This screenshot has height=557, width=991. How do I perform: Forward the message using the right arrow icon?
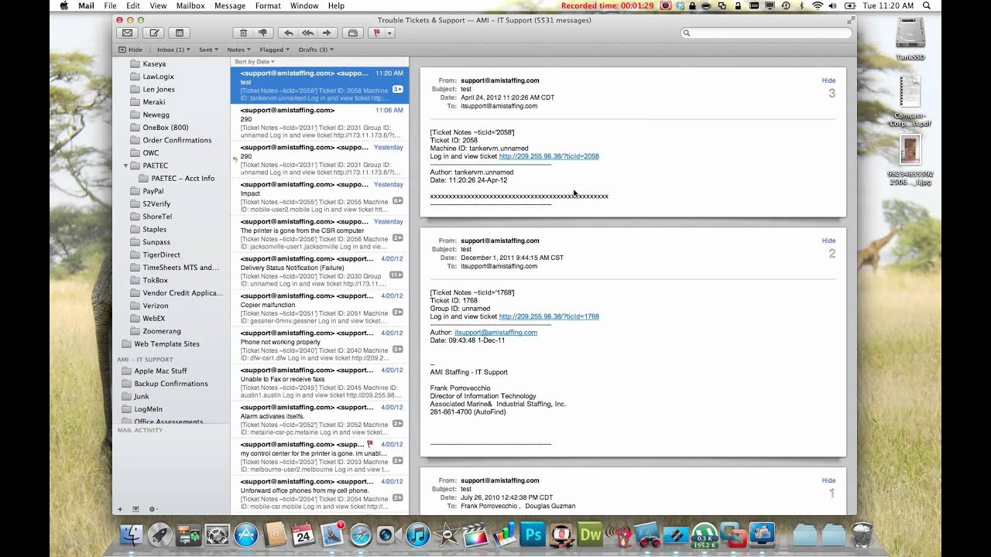327,33
